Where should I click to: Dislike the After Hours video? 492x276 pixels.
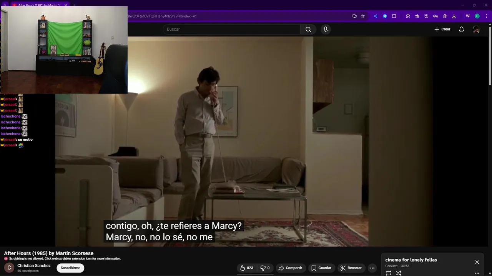click(x=265, y=268)
